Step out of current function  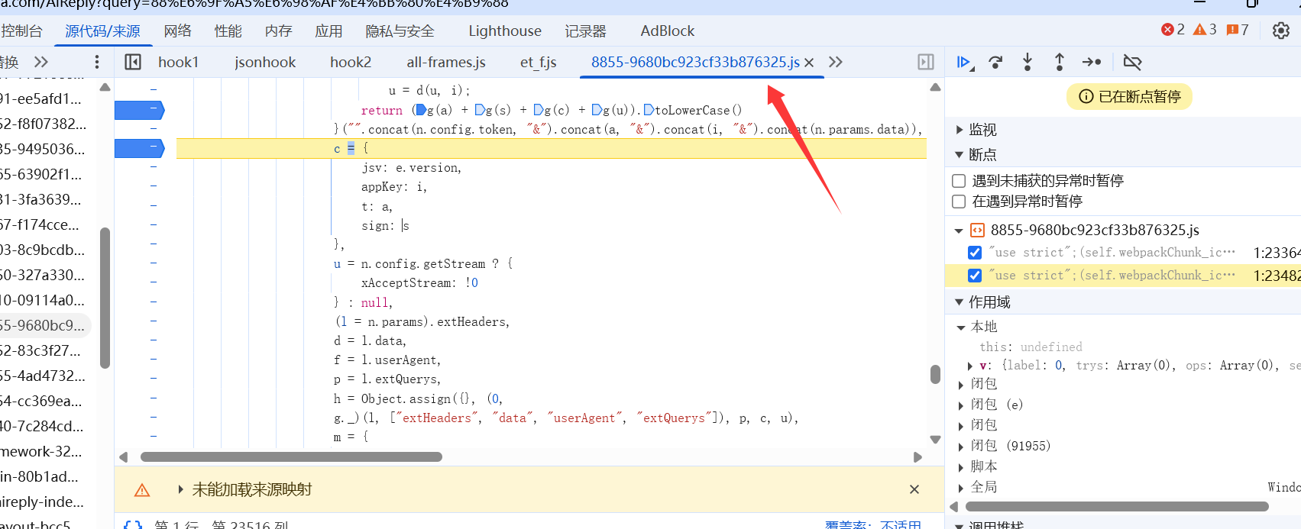1060,62
